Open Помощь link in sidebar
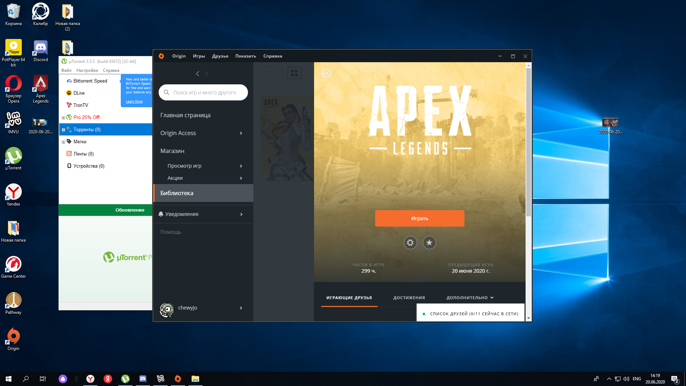Screen dimensions: 686x386 pyautogui.click(x=170, y=232)
